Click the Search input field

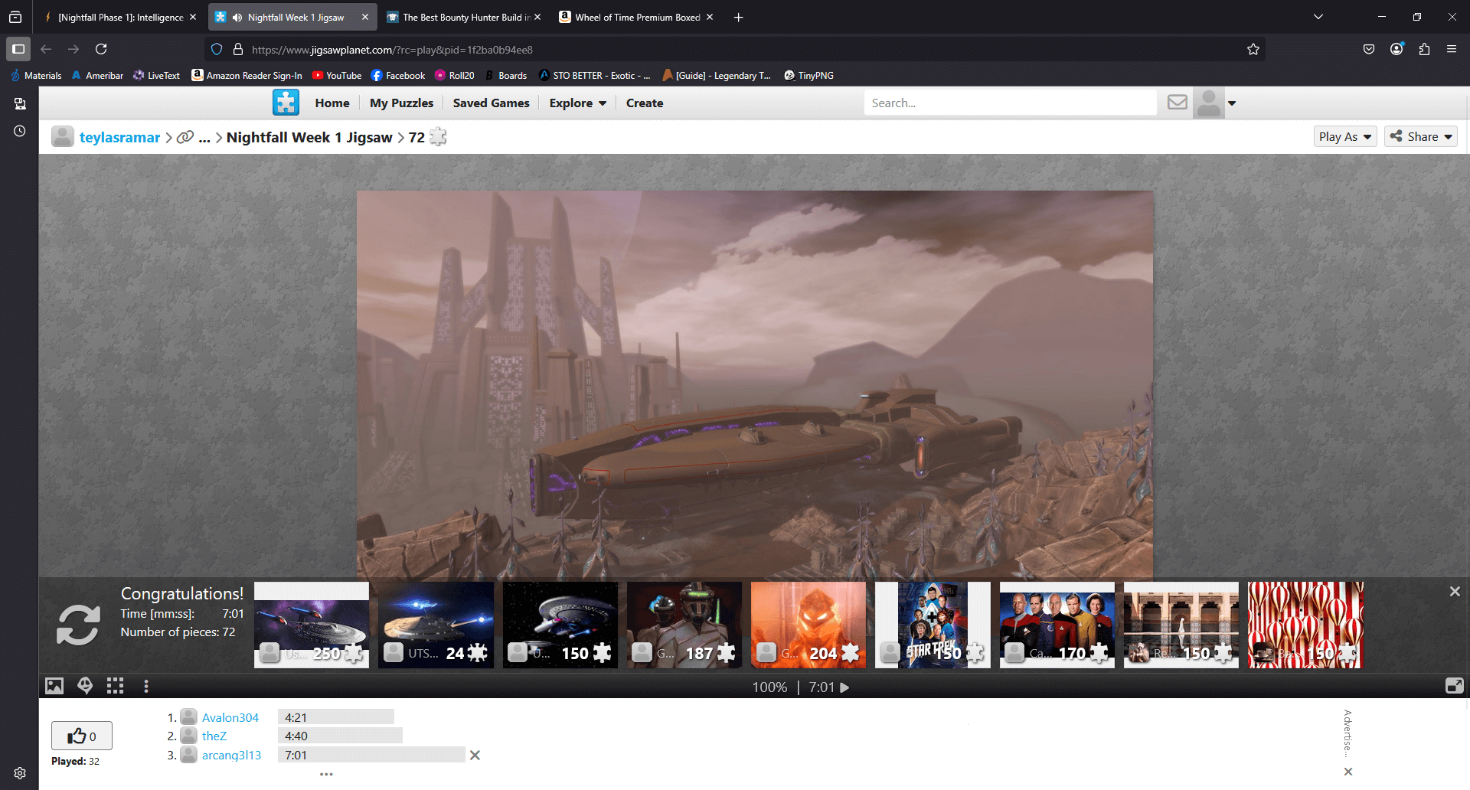click(x=1011, y=103)
